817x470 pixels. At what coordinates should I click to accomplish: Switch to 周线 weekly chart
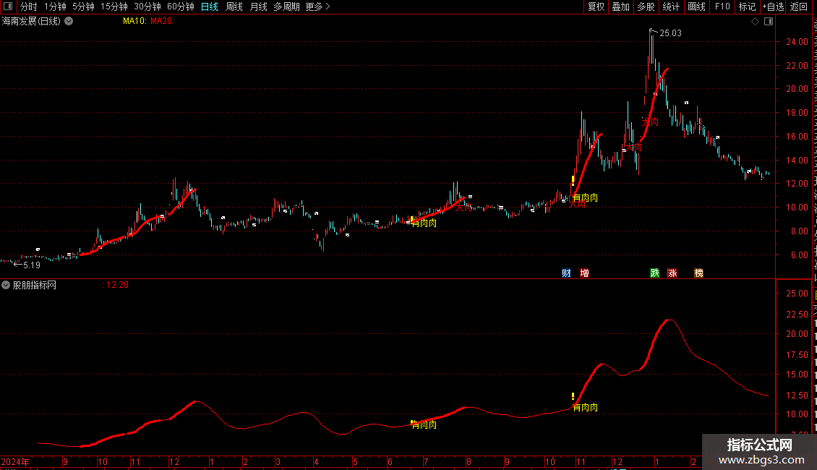234,7
